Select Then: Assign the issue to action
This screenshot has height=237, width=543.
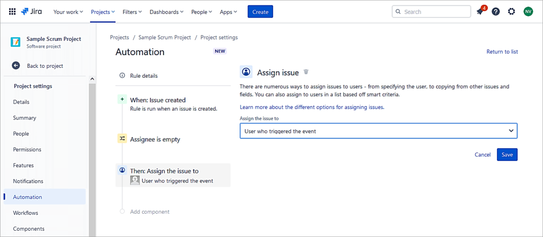coord(173,175)
